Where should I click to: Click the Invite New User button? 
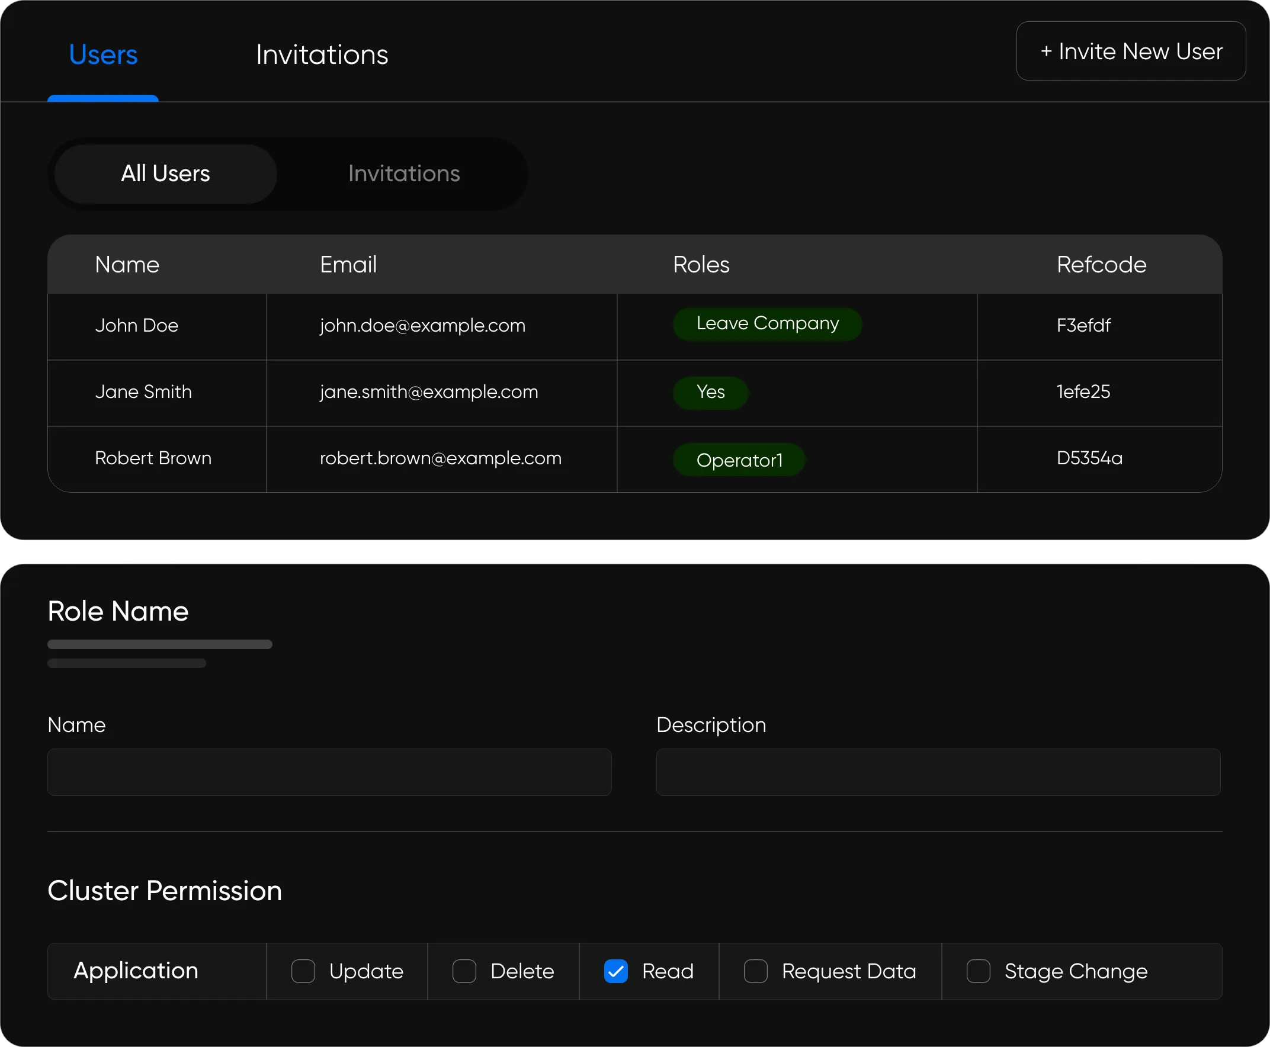pyautogui.click(x=1131, y=52)
